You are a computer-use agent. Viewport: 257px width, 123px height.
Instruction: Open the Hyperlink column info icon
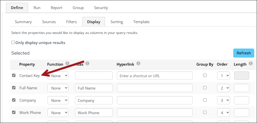(138, 63)
